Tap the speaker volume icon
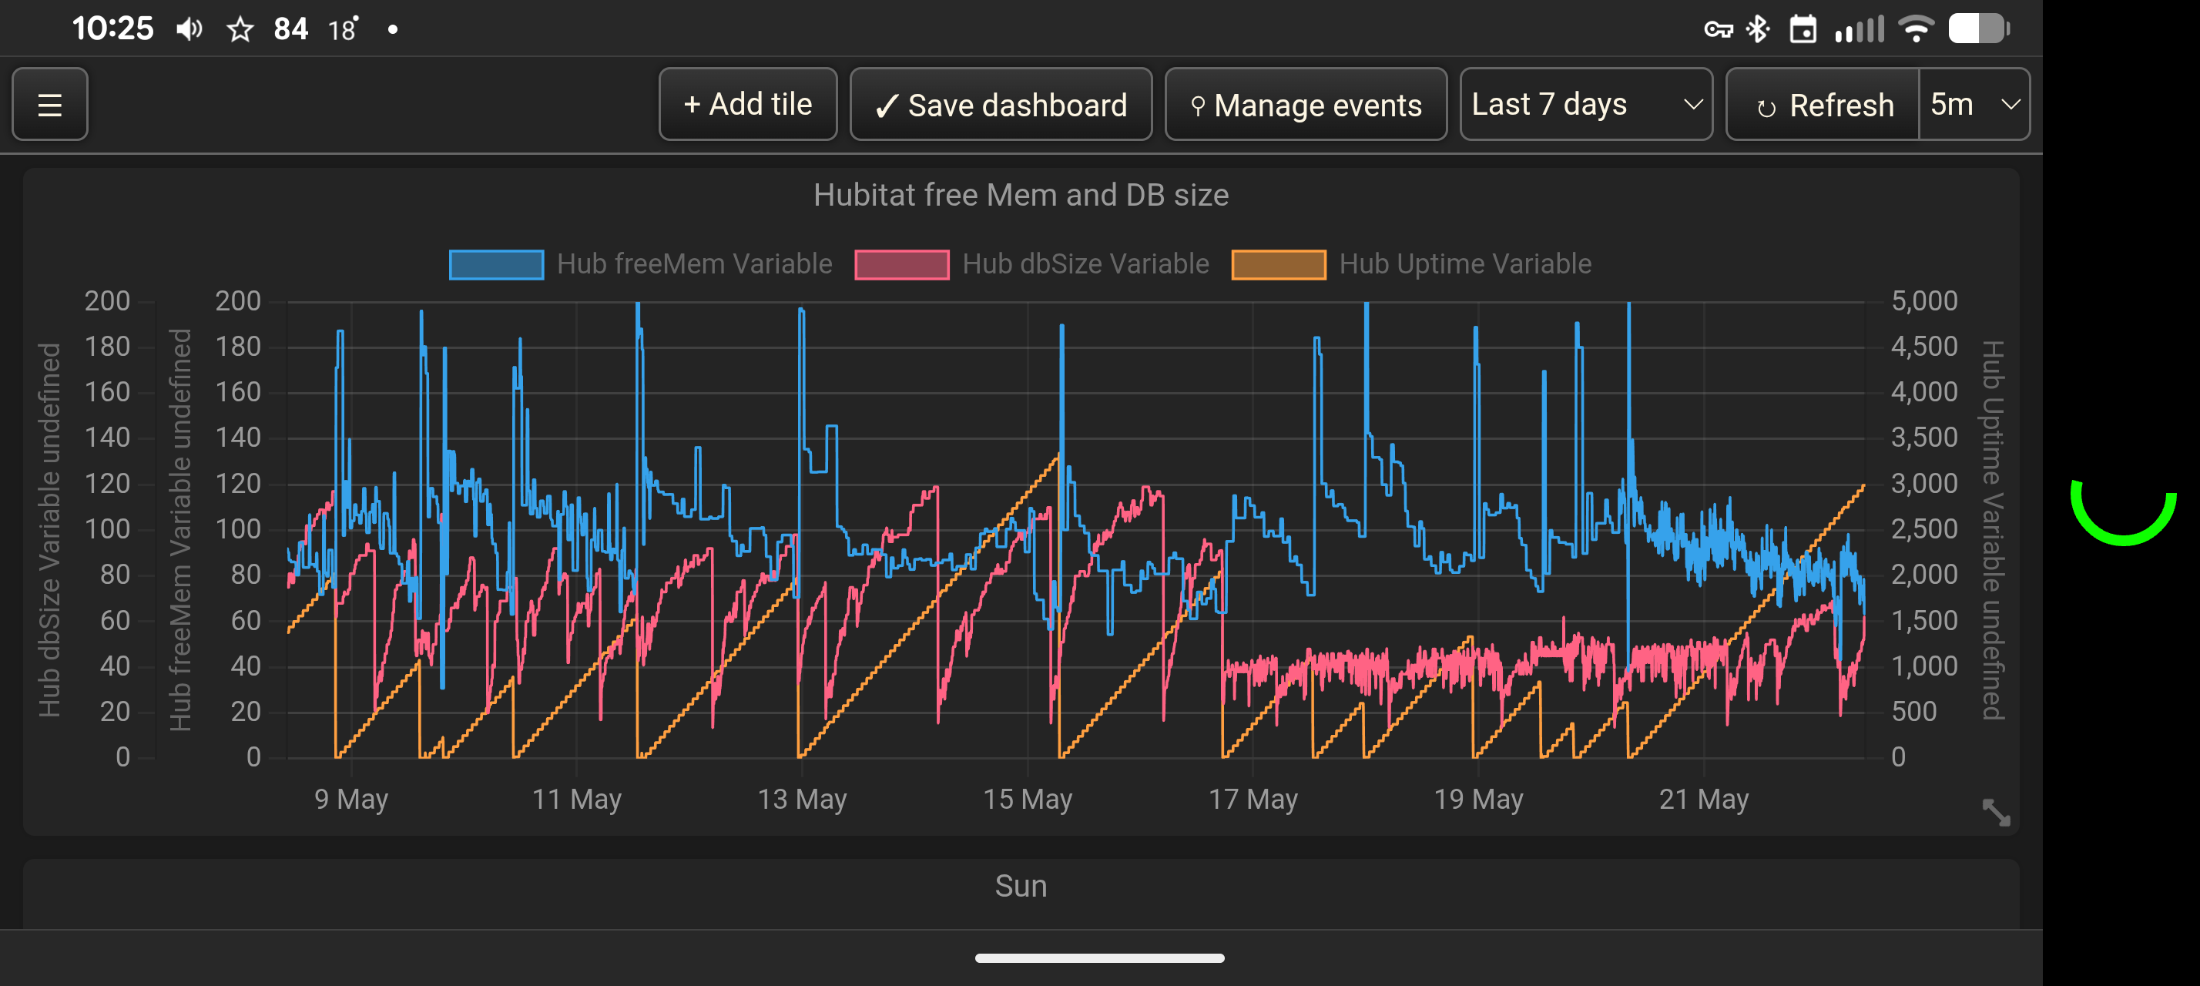Image resolution: width=2200 pixels, height=986 pixels. pyautogui.click(x=189, y=30)
